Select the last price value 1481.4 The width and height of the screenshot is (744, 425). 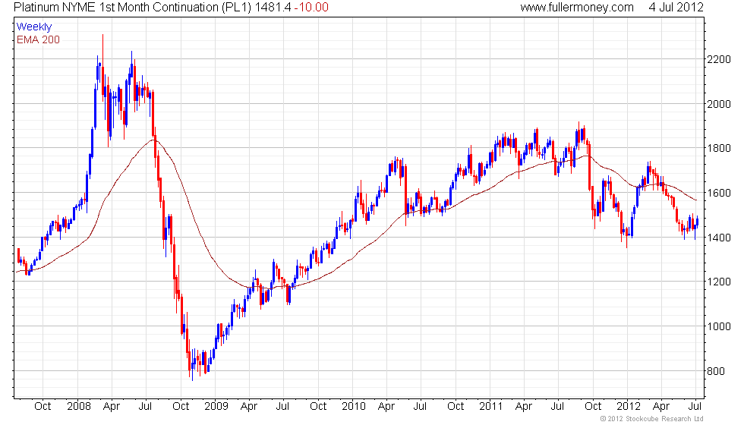[x=273, y=7]
